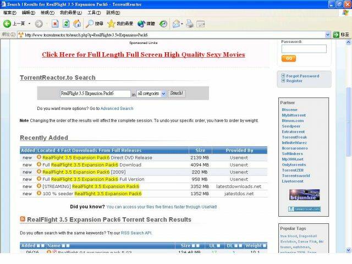Open the TorrentFreak partner link
Screen dimensions: 352x264
click(x=294, y=137)
